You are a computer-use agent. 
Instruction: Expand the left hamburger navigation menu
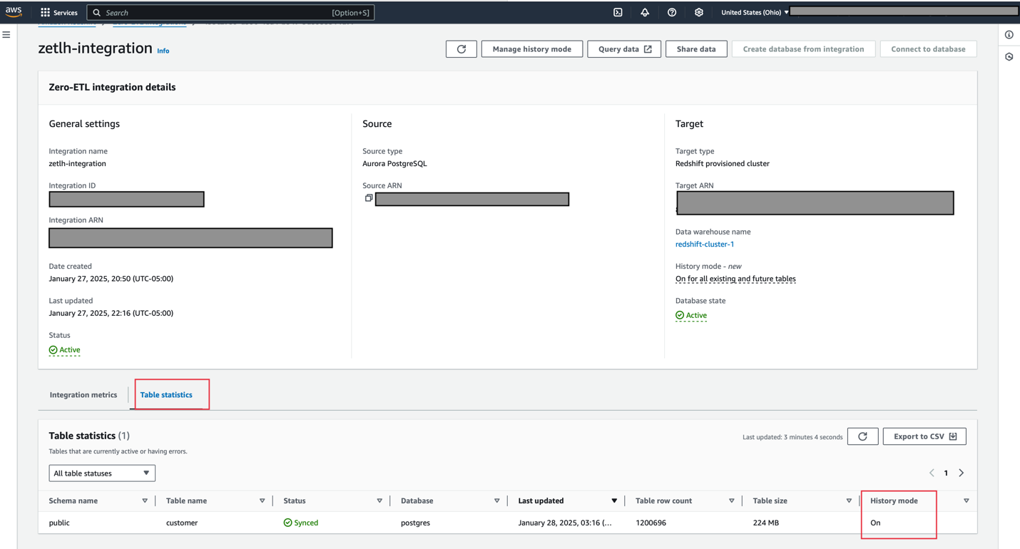6,34
